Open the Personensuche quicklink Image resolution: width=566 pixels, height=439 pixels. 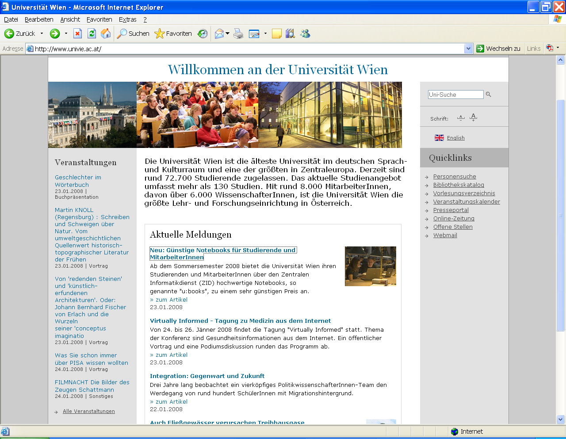455,177
